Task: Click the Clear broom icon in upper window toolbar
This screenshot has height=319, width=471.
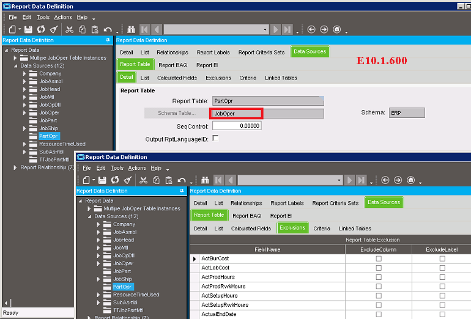Action: coord(53,29)
